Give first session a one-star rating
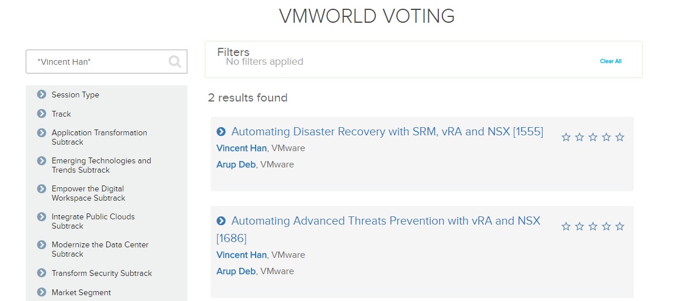This screenshot has height=301, width=677. pos(566,137)
